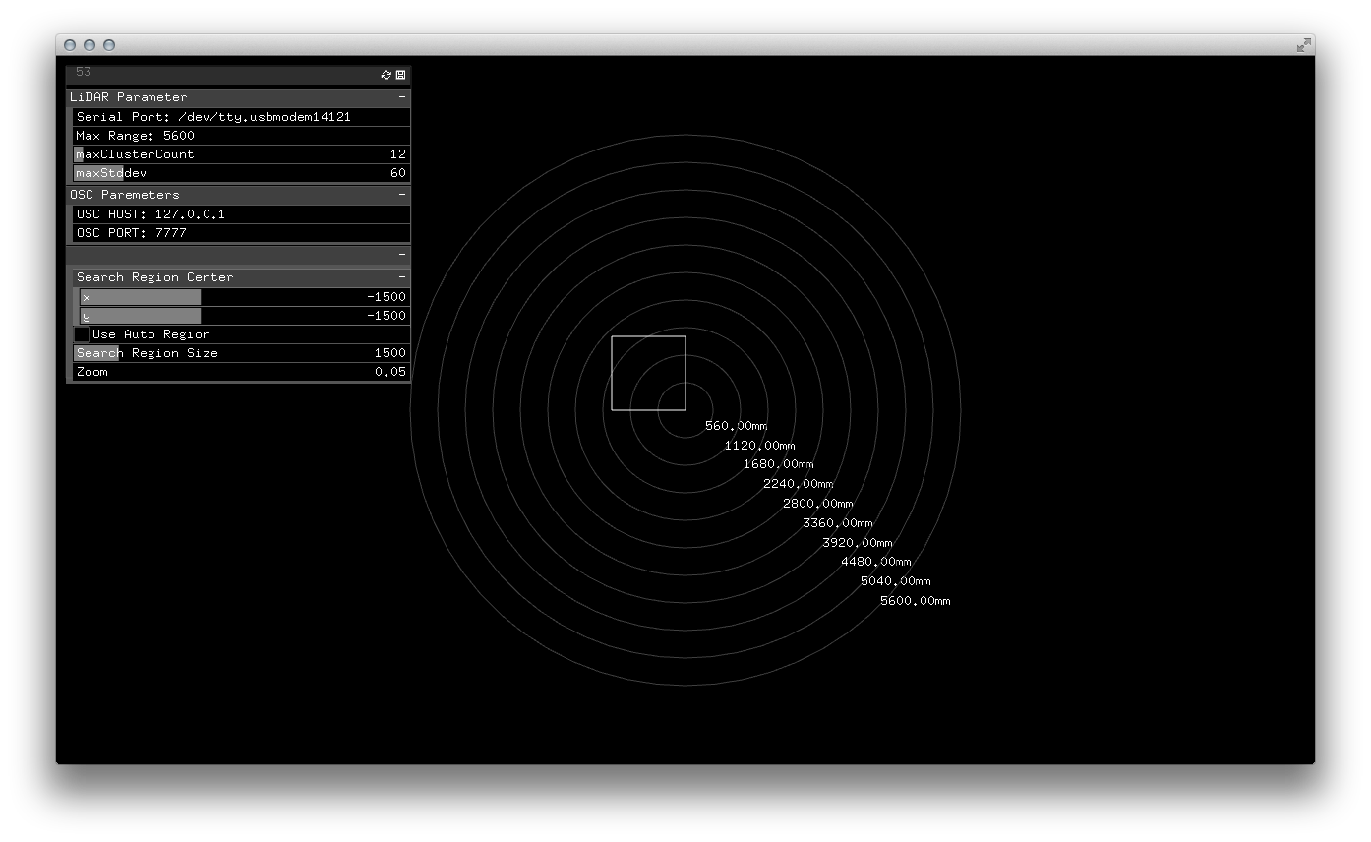Click the OSC PORT 7777 field
This screenshot has width=1371, height=842.
[241, 233]
